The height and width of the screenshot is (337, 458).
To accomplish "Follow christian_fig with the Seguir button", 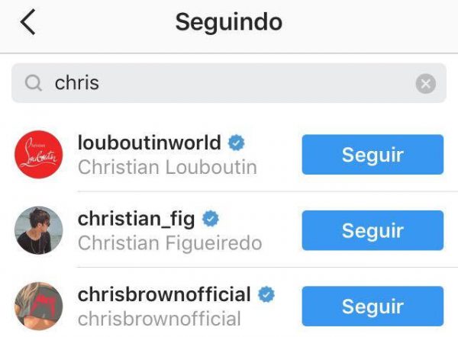I will (x=373, y=230).
